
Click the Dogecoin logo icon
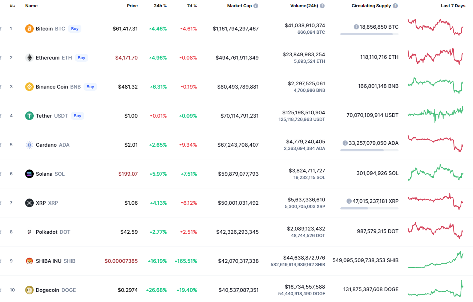29,290
